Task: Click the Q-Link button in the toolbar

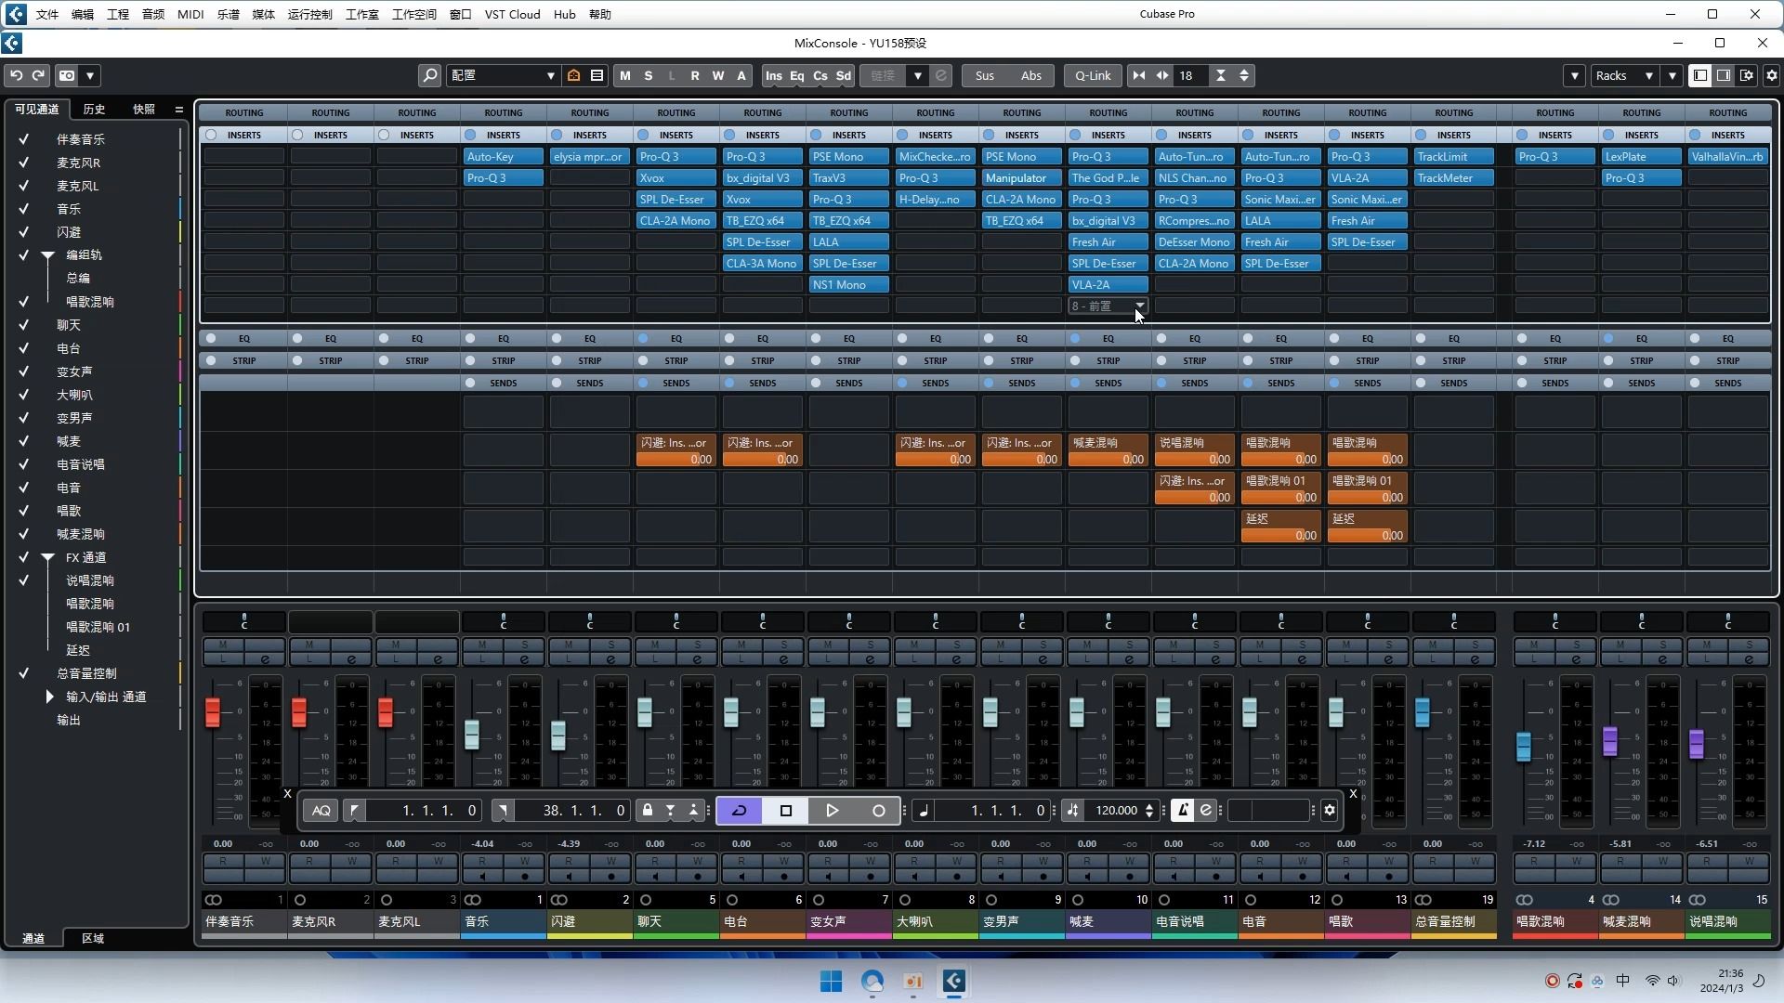Action: (x=1092, y=75)
